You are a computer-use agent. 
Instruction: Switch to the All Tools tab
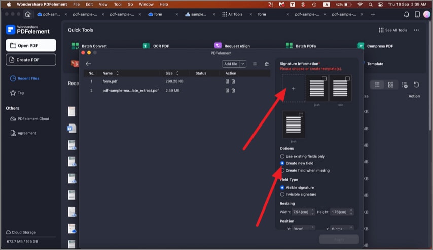[232, 14]
